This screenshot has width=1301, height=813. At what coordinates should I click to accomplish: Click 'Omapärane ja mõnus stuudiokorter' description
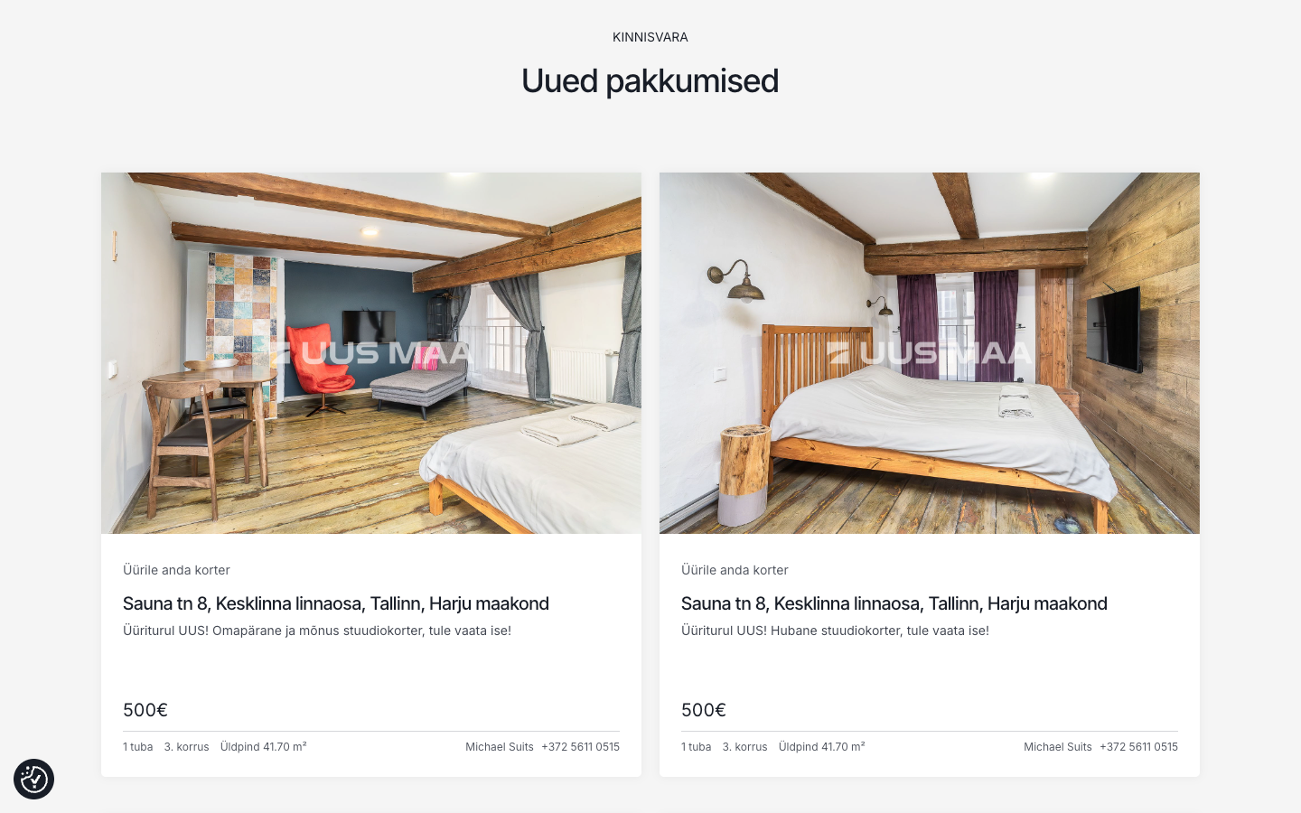point(318,631)
